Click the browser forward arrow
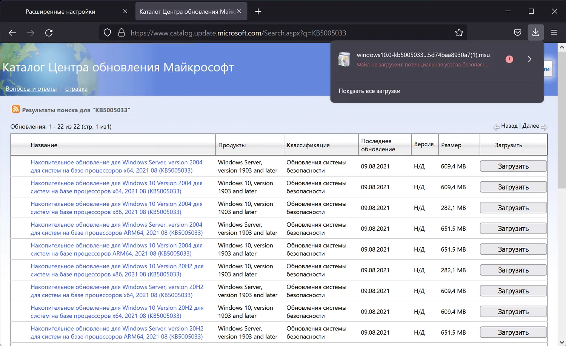The image size is (566, 346). (31, 33)
